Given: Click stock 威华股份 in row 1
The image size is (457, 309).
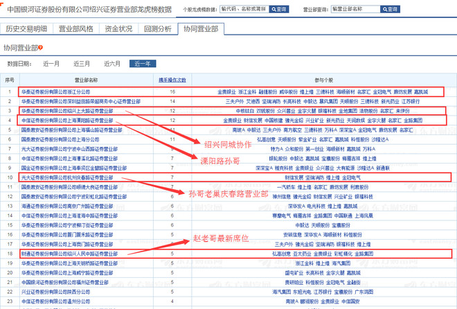Looking at the screenshot, I should click(288, 92).
